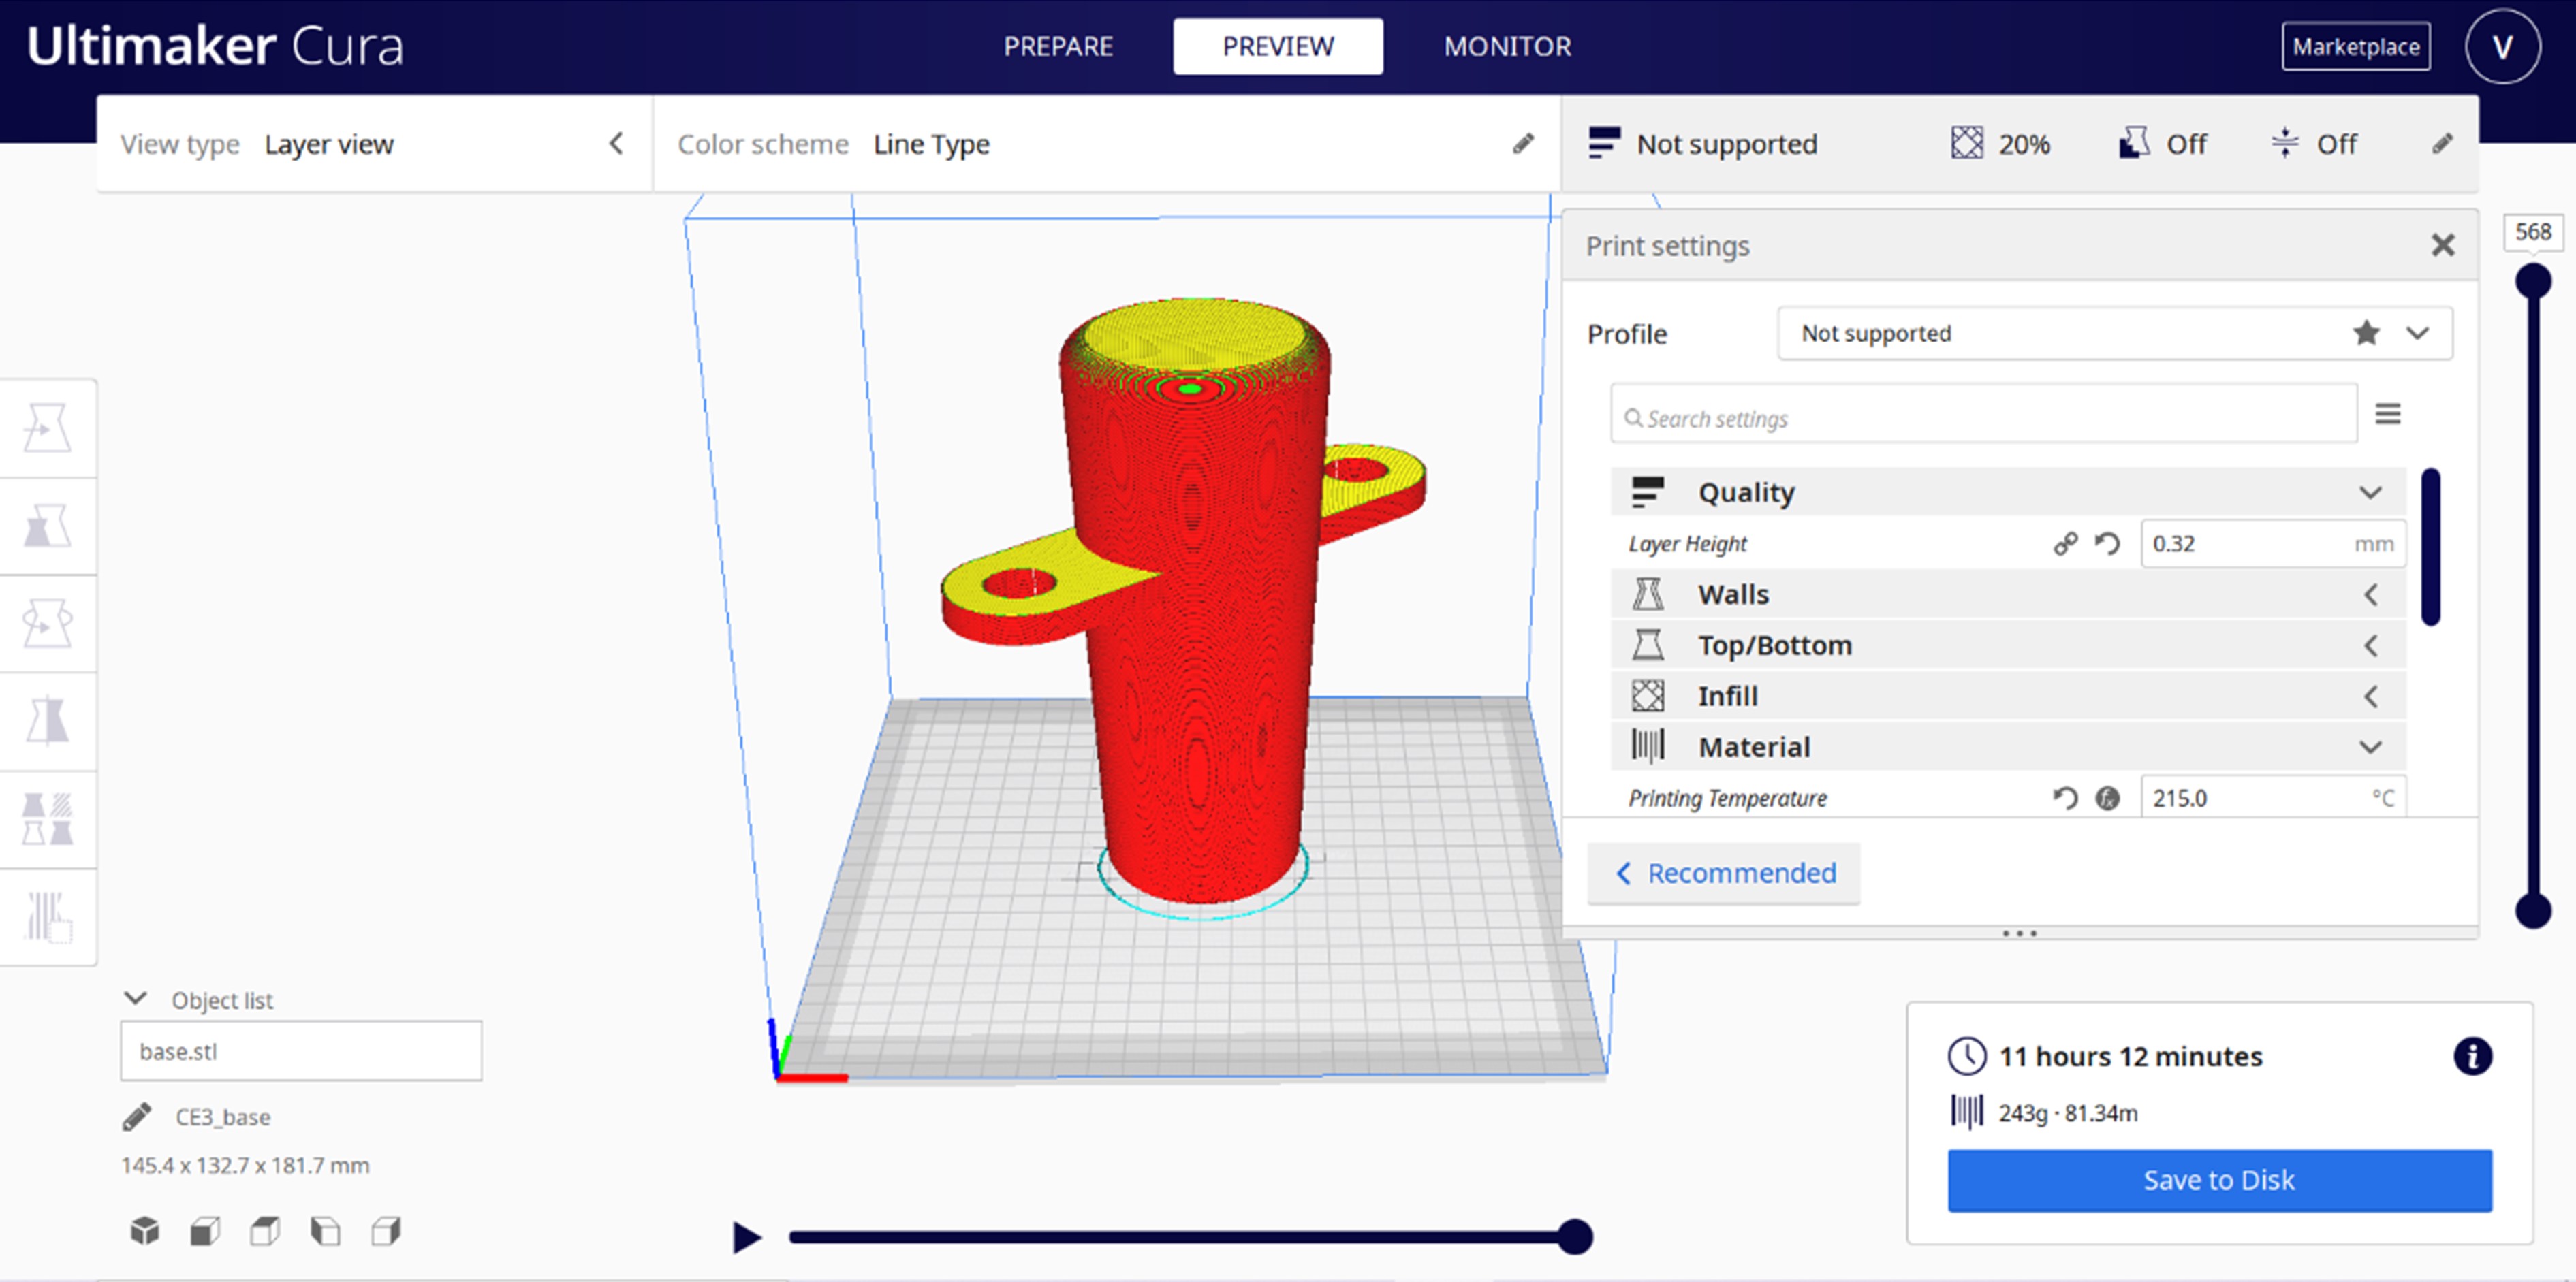Open Per Model Settings tool

point(47,818)
